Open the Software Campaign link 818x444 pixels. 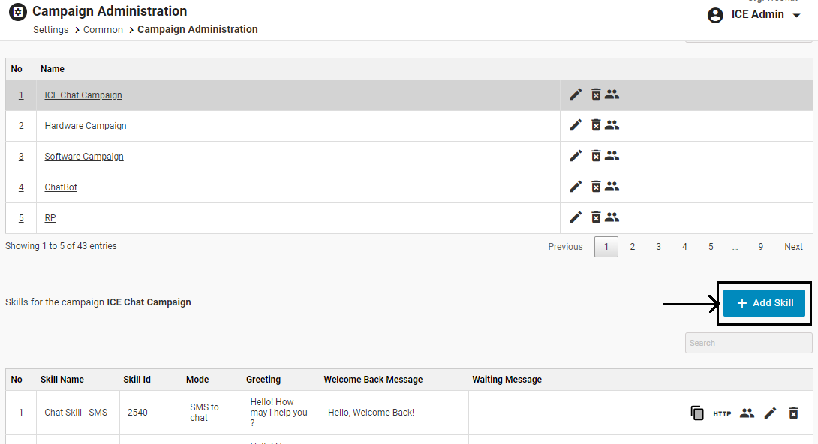coord(84,157)
